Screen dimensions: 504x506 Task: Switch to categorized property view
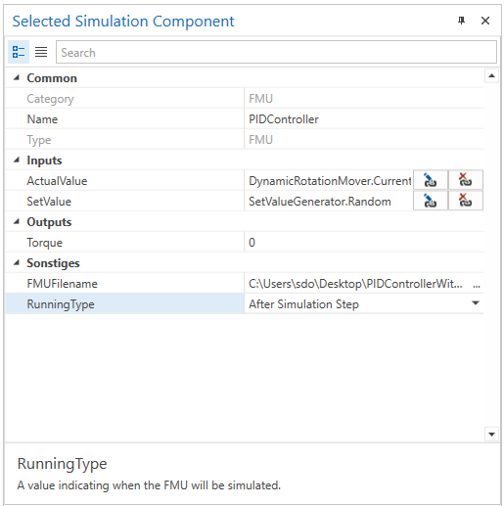pos(19,52)
